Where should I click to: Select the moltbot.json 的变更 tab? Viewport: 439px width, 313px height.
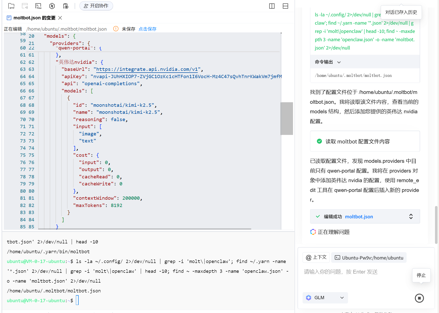pyautogui.click(x=34, y=18)
